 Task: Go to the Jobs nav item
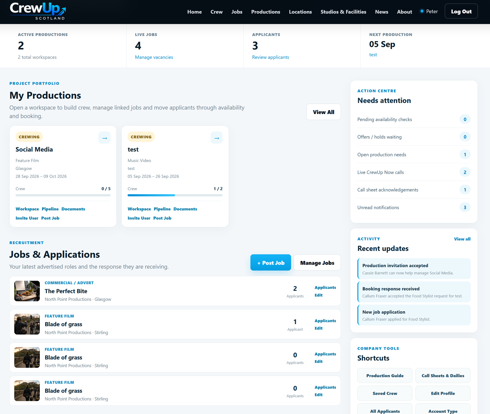(x=237, y=12)
